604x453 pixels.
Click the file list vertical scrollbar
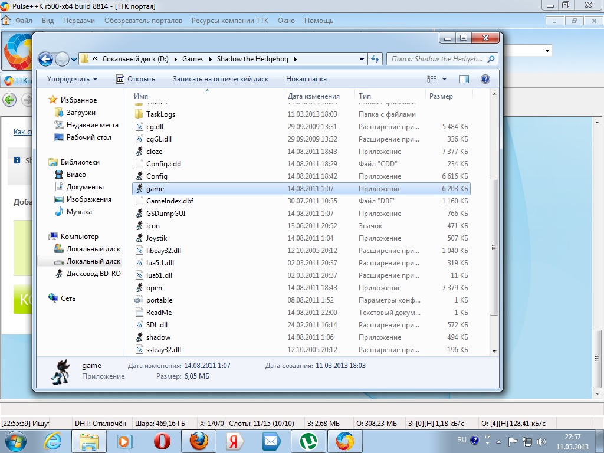[x=494, y=248]
